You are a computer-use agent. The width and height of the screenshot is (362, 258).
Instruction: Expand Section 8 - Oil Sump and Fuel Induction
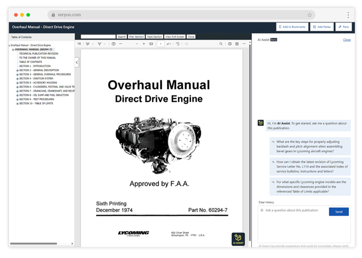click(x=18, y=95)
